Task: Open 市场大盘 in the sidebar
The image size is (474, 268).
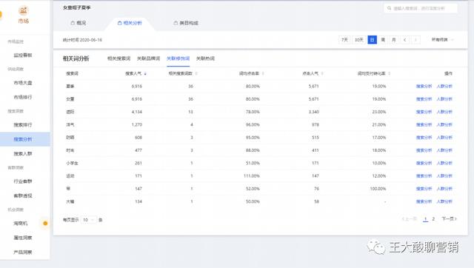Action: pos(23,82)
